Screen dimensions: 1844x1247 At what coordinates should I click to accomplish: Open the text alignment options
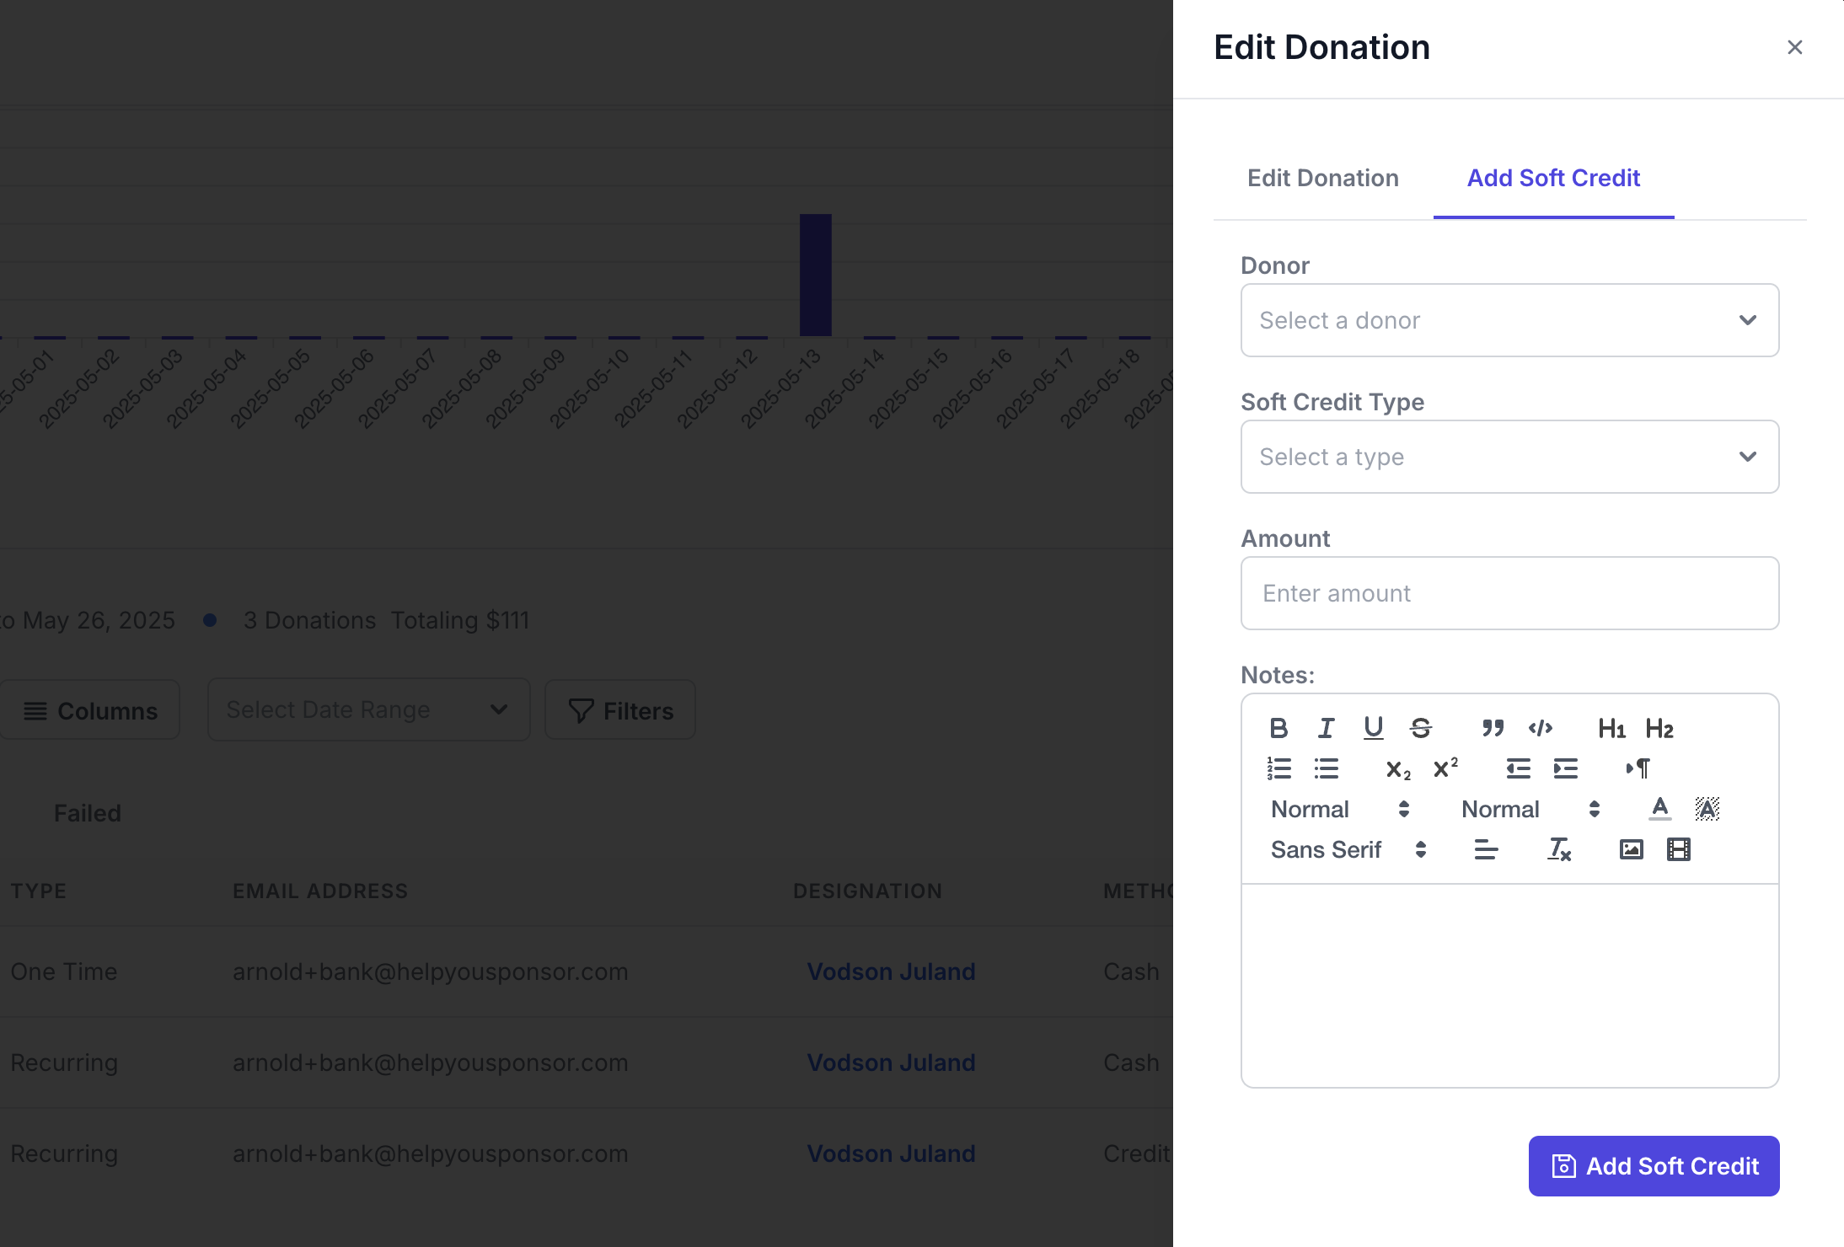pos(1486,849)
